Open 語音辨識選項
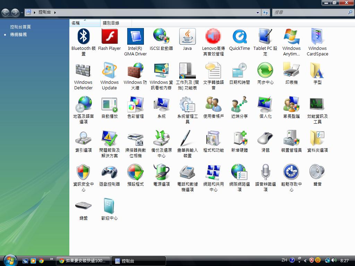Image resolution: width=355 pixels, height=266 pixels. point(265,178)
